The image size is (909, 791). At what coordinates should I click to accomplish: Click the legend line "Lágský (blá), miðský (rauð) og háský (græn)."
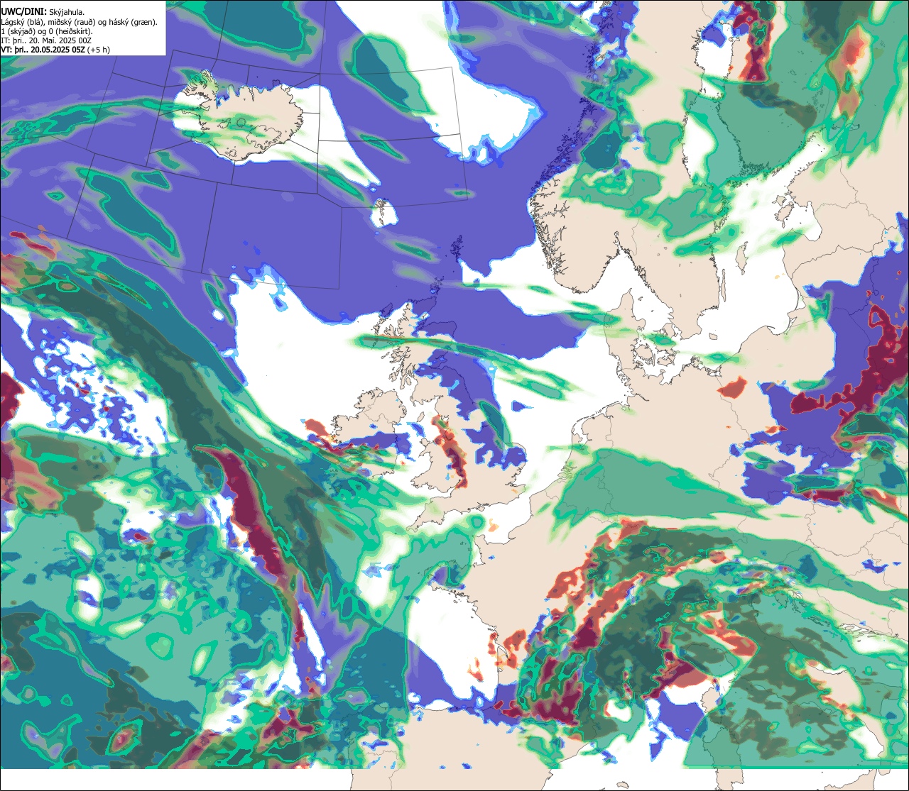click(x=79, y=22)
